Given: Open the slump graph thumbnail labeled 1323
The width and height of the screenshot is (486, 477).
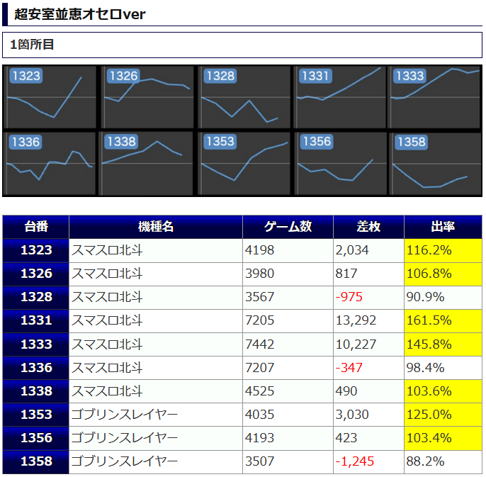Looking at the screenshot, I should pyautogui.click(x=51, y=97).
